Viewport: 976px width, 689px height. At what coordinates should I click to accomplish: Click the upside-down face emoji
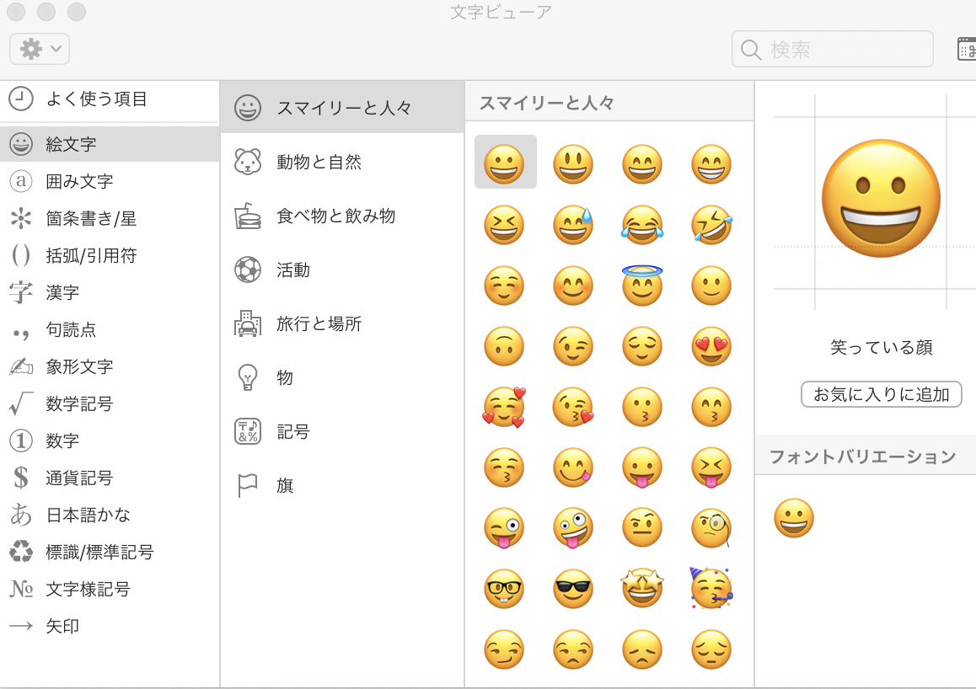point(504,346)
